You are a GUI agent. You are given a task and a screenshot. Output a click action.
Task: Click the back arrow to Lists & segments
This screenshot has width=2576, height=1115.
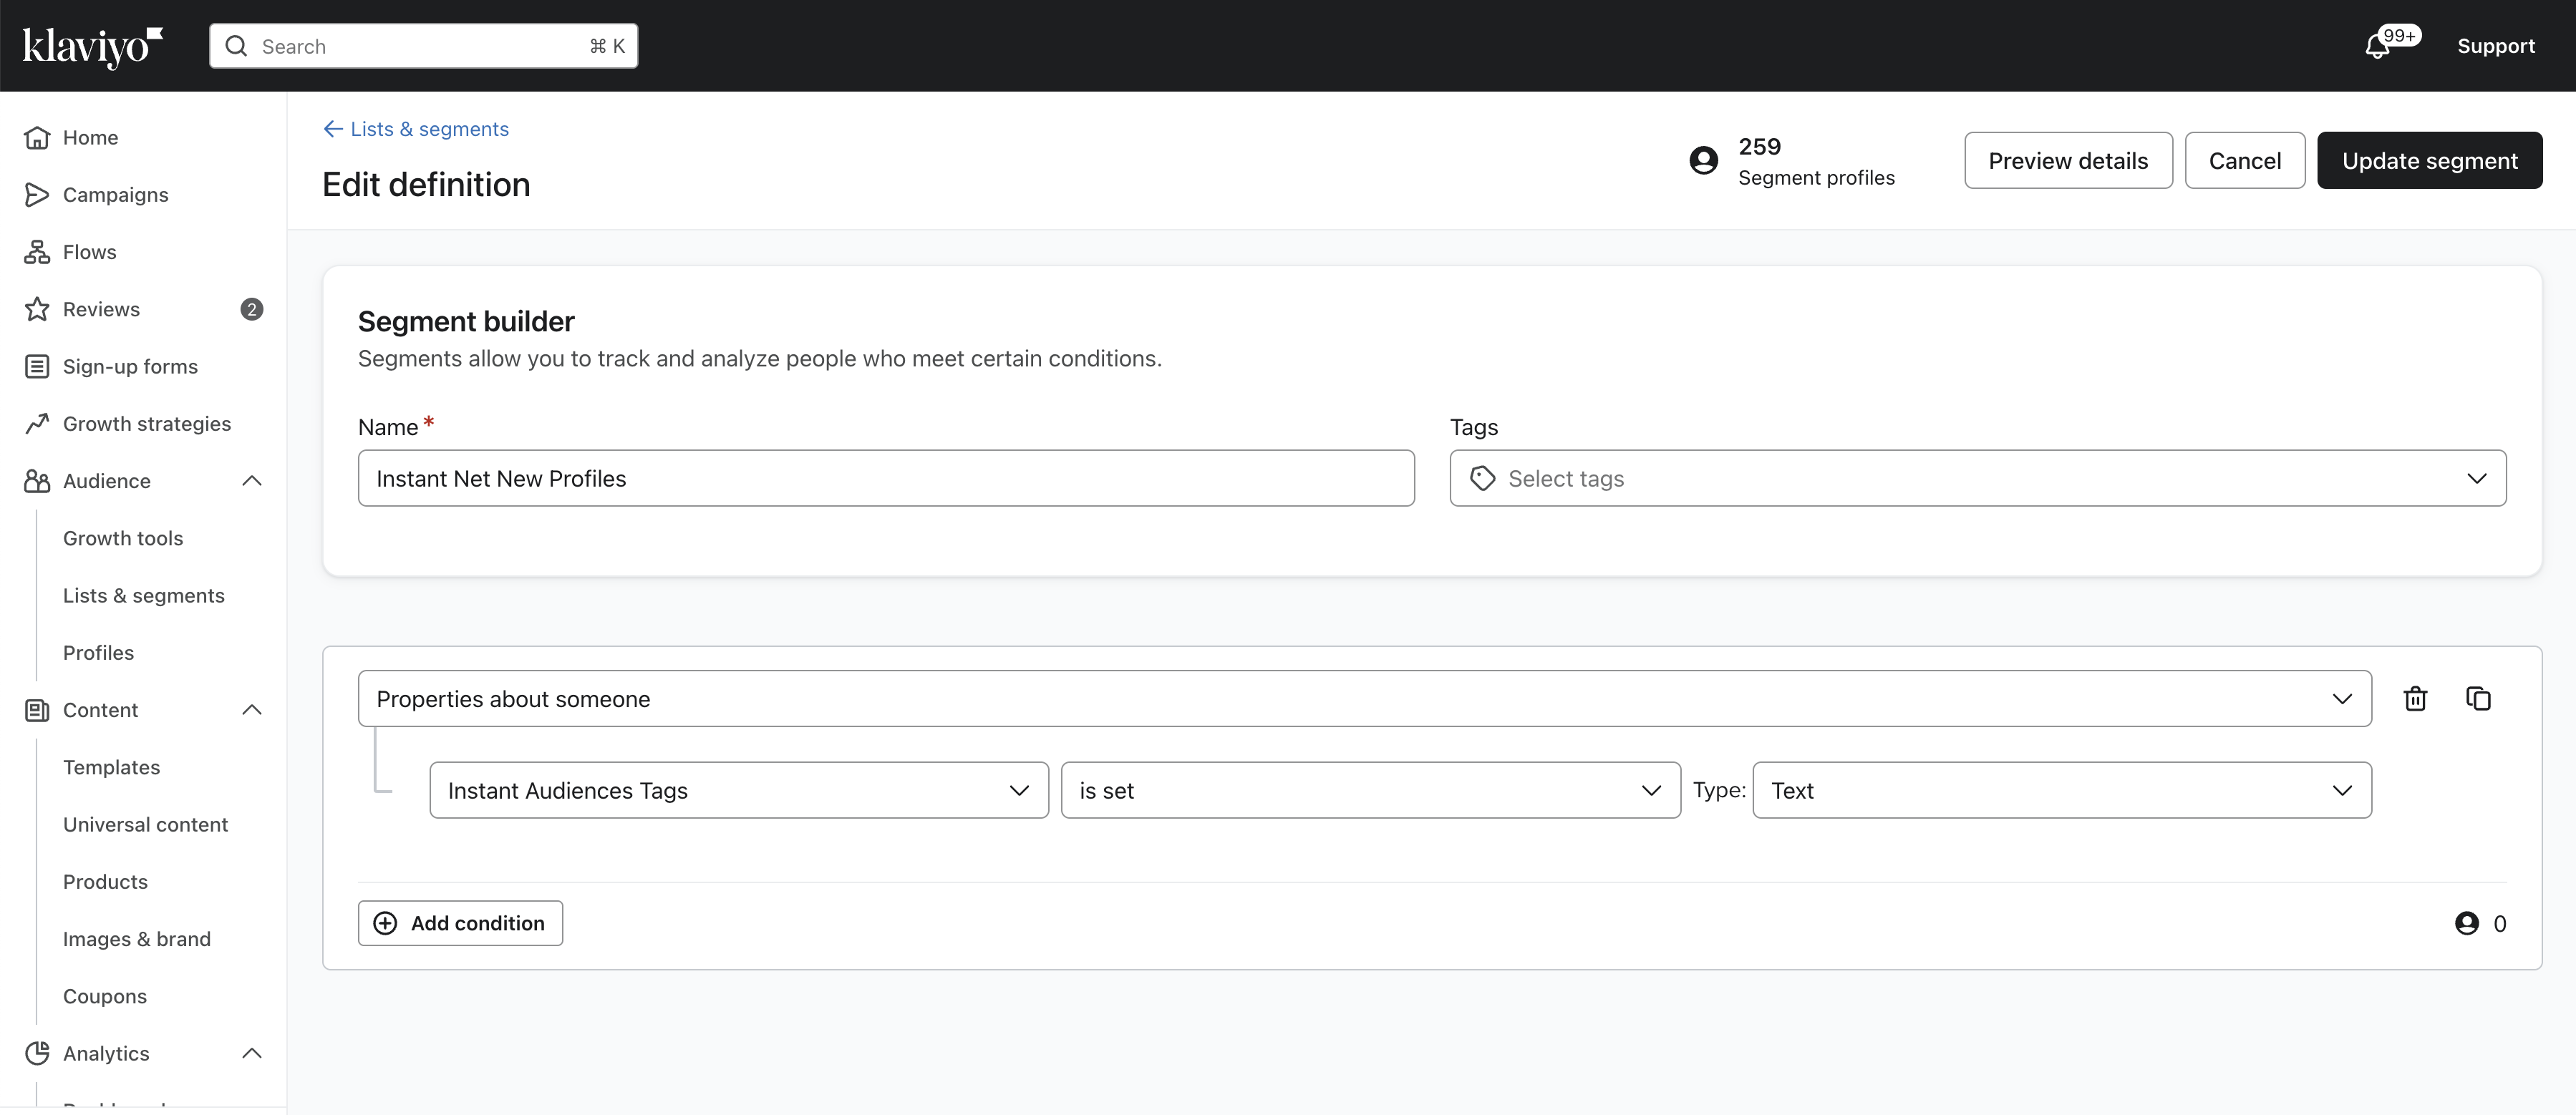coord(333,129)
